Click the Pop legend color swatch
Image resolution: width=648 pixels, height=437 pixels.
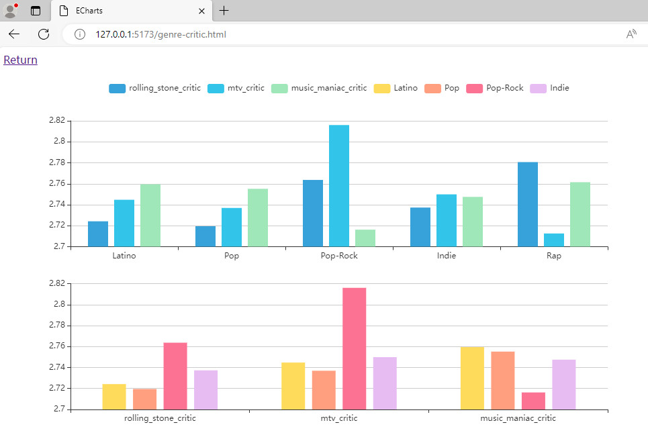click(433, 88)
